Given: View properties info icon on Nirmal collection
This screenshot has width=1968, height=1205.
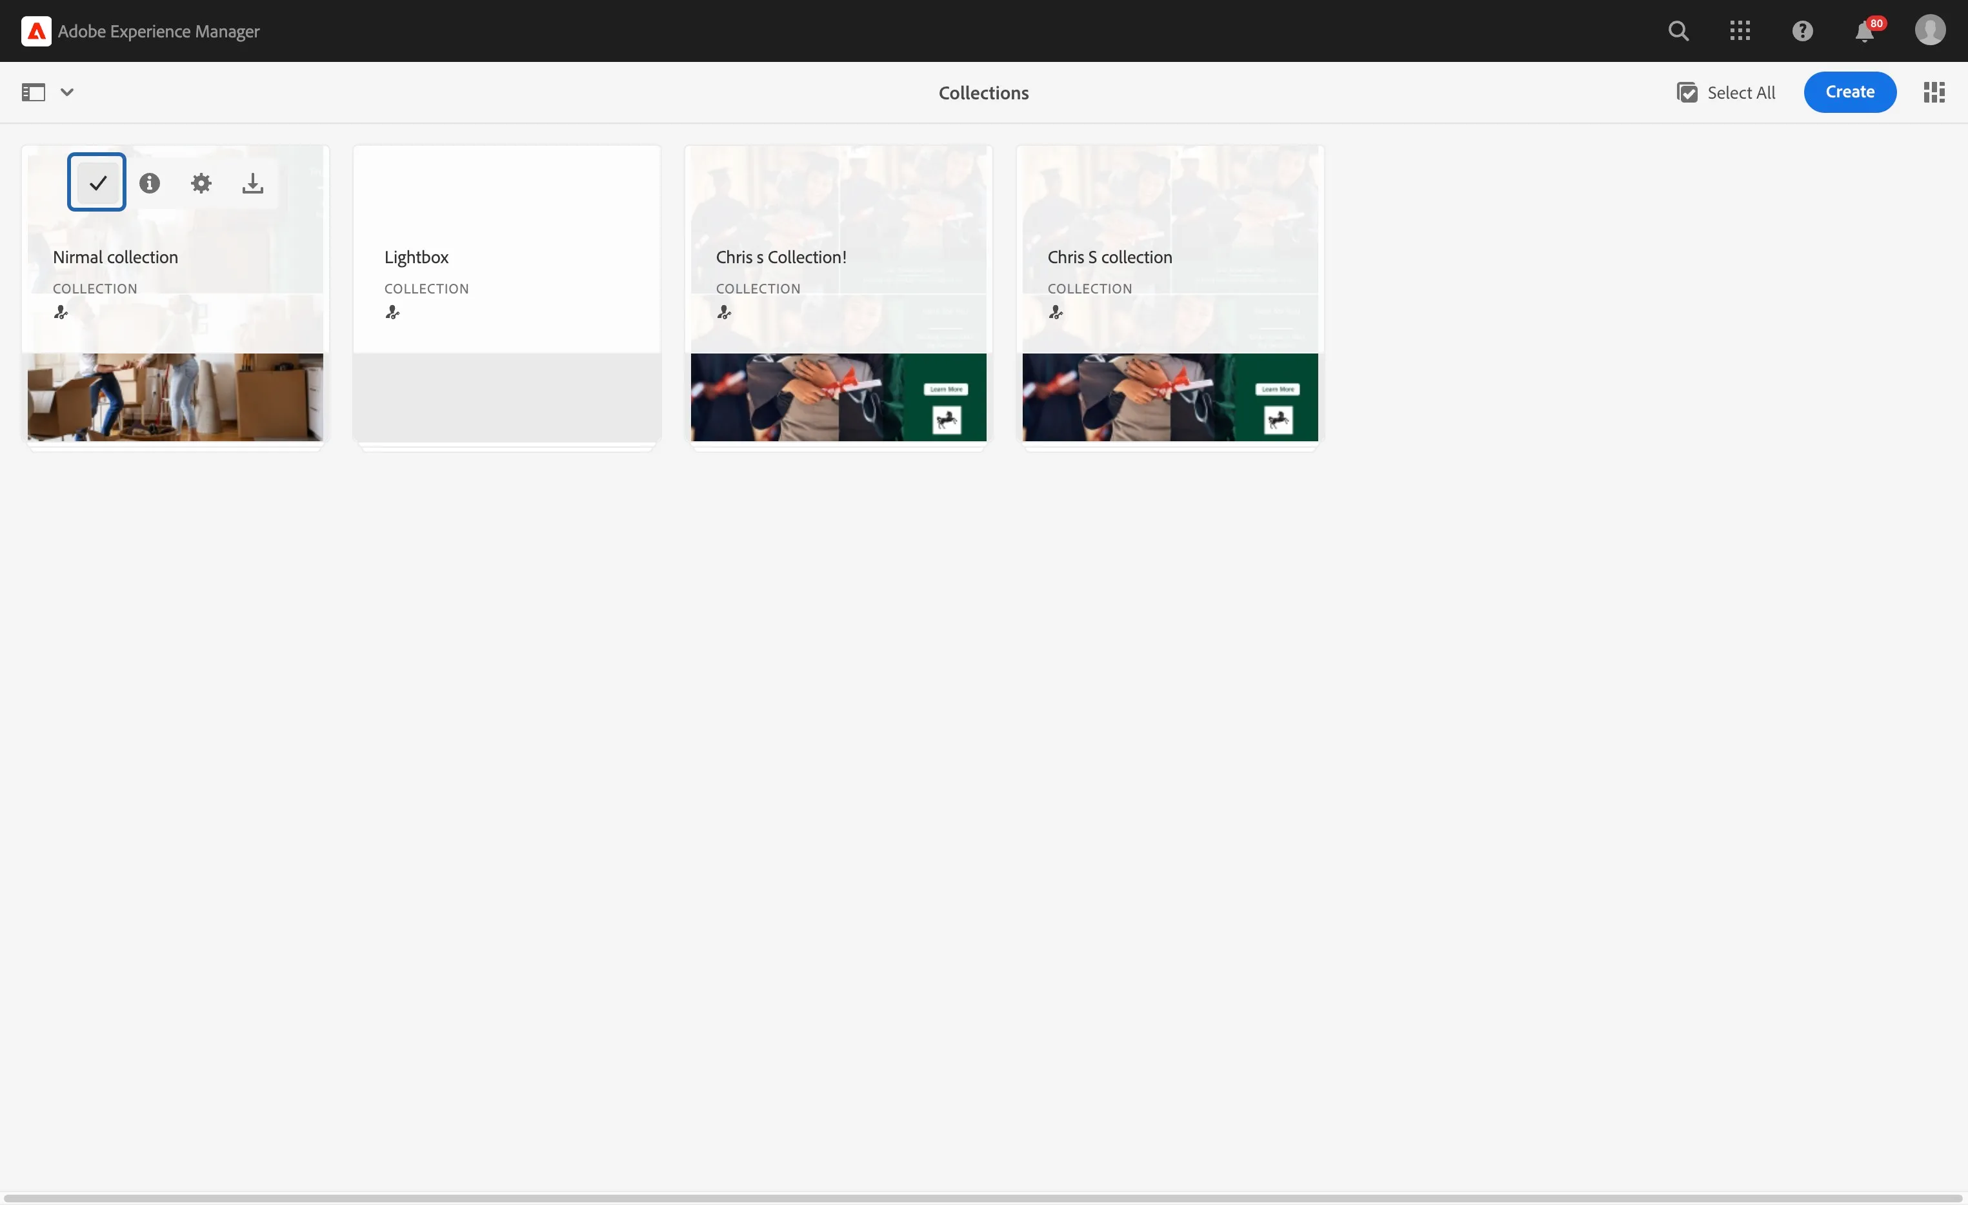Looking at the screenshot, I should pos(149,184).
